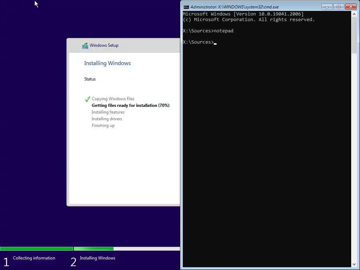The image size is (360, 270).
Task: Click the X:\Sources>notepad command line
Action: click(208, 31)
